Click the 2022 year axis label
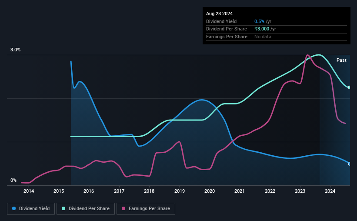The width and height of the screenshot is (357, 221). click(270, 191)
